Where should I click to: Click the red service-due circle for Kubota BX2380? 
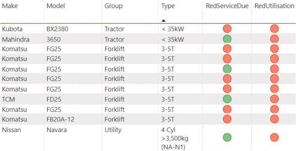227,29
